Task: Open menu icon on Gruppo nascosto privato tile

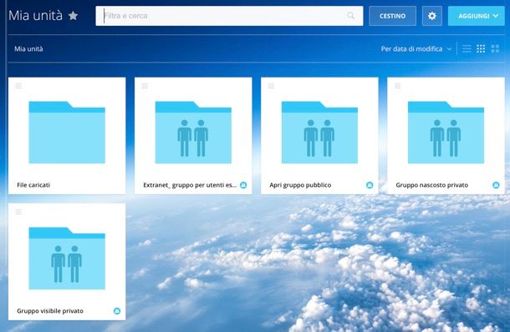Action: [x=397, y=86]
